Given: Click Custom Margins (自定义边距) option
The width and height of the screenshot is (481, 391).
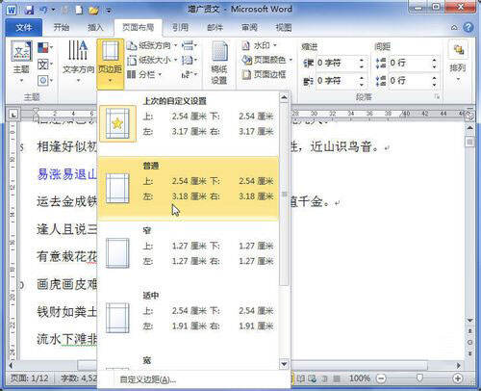Looking at the screenshot, I should click(x=147, y=379).
